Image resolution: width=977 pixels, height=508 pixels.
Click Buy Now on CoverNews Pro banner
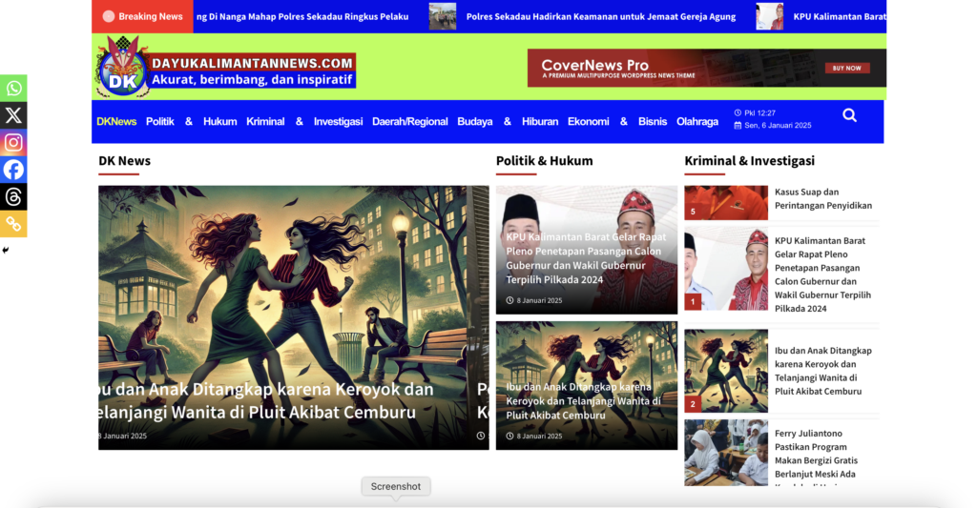[x=846, y=68]
